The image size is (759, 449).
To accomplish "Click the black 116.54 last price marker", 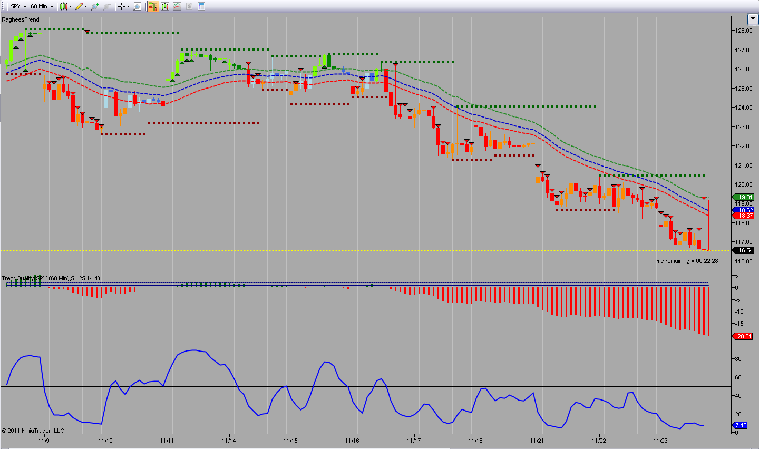I will [744, 250].
